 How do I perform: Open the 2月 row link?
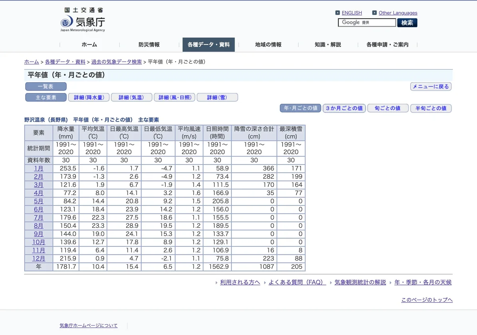click(x=39, y=177)
